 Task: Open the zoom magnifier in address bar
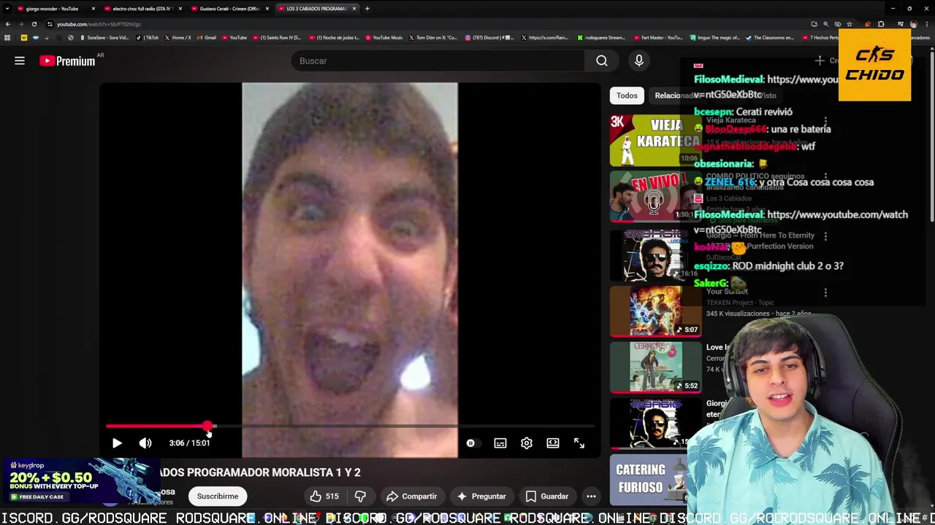(826, 24)
